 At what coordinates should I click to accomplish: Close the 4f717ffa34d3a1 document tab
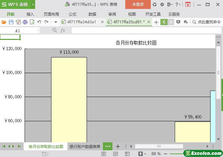tap(102, 22)
